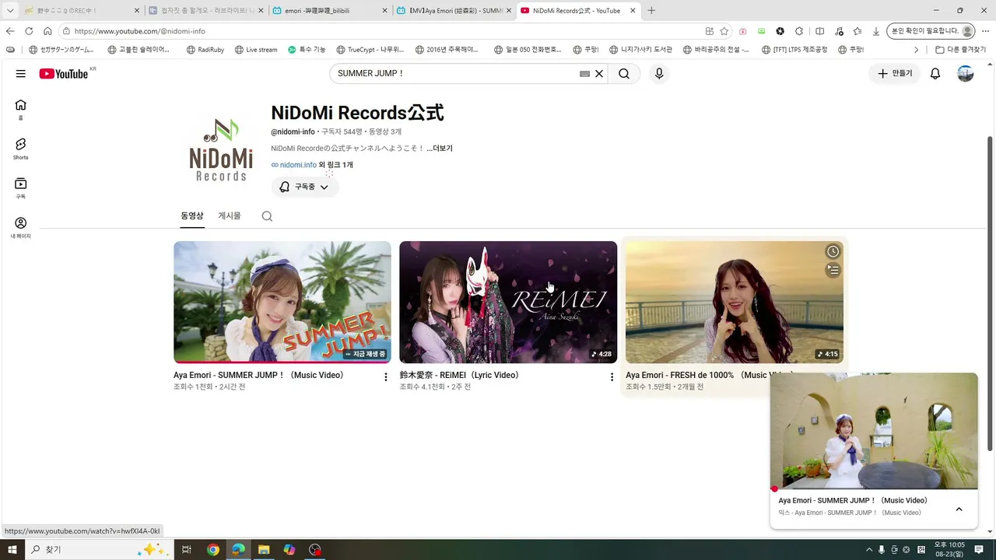Image resolution: width=996 pixels, height=560 pixels.
Task: Open a new browser tab
Action: pyautogui.click(x=651, y=11)
